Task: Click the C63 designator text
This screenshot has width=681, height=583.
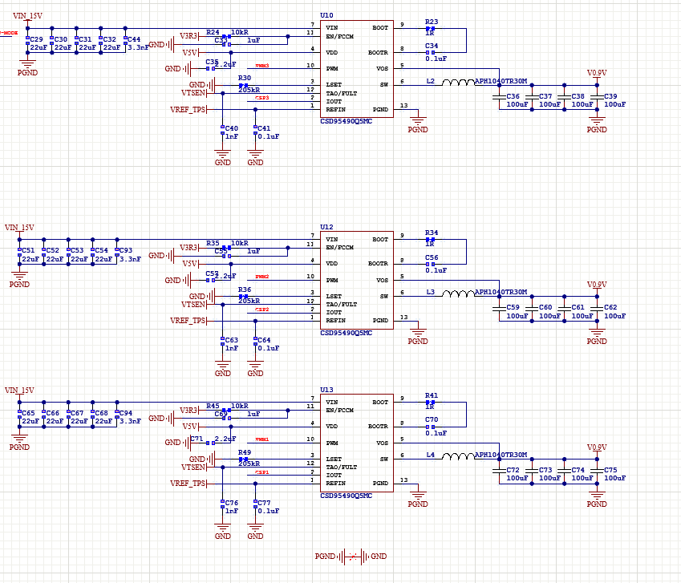Action: click(232, 340)
